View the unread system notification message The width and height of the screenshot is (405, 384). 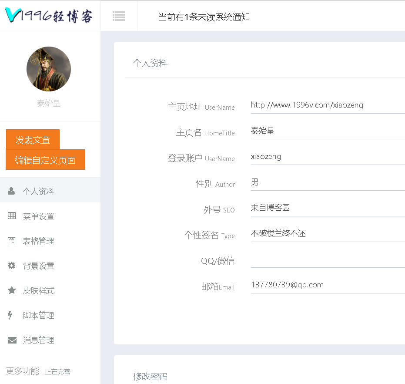click(204, 17)
